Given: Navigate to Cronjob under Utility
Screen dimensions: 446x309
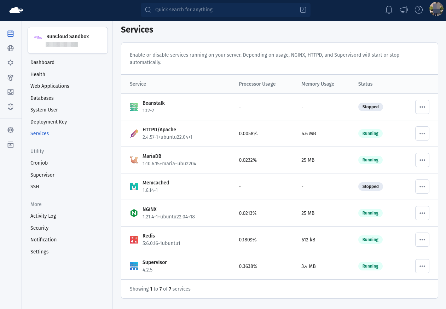Looking at the screenshot, I should 39,163.
